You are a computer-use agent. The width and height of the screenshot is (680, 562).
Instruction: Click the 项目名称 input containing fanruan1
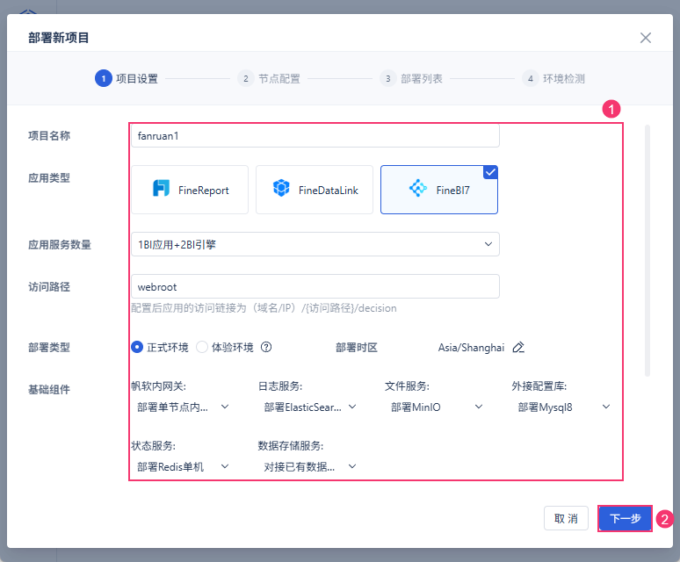[x=315, y=135]
